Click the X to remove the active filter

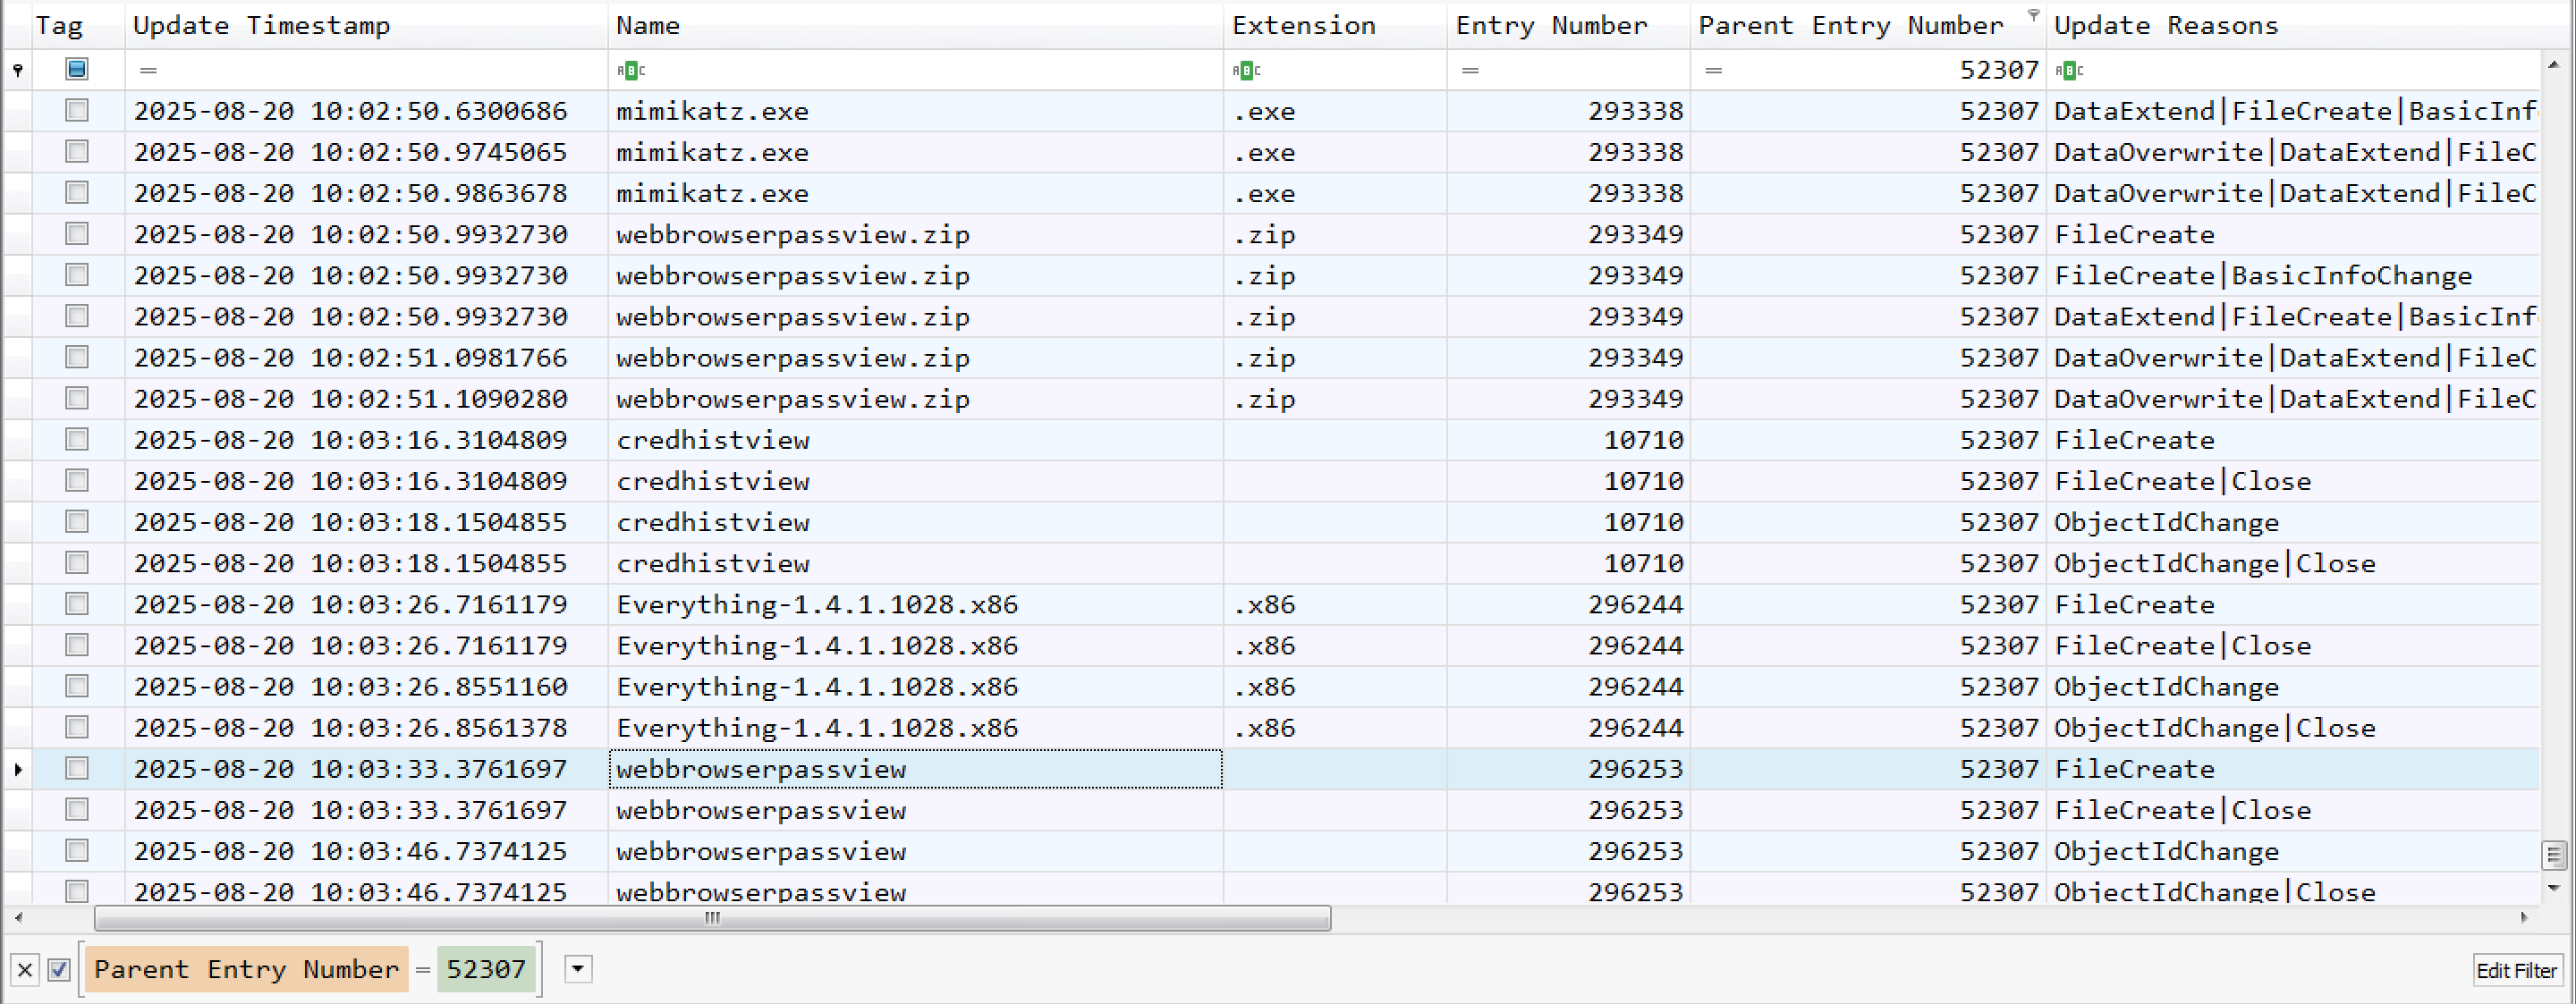pyautogui.click(x=26, y=969)
